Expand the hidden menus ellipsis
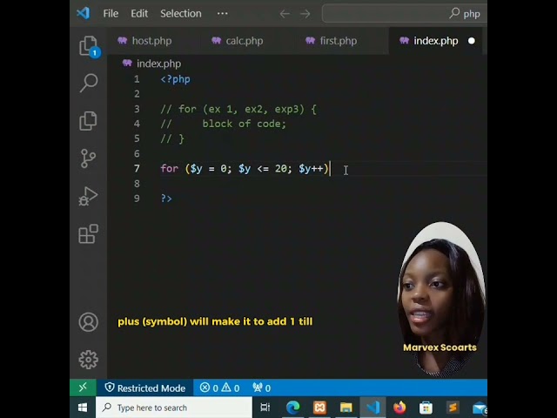 223,14
